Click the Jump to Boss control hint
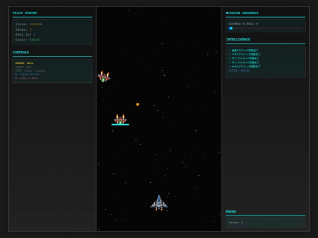The width and height of the screenshot is (318, 238). pos(26,78)
